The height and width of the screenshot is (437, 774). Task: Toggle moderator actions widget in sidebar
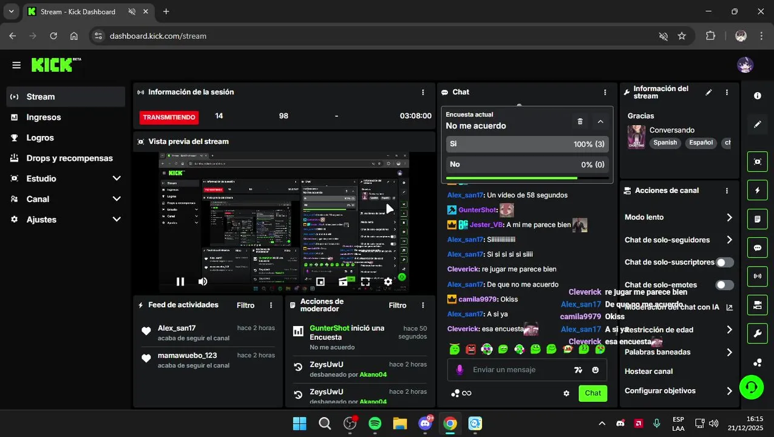click(x=758, y=218)
